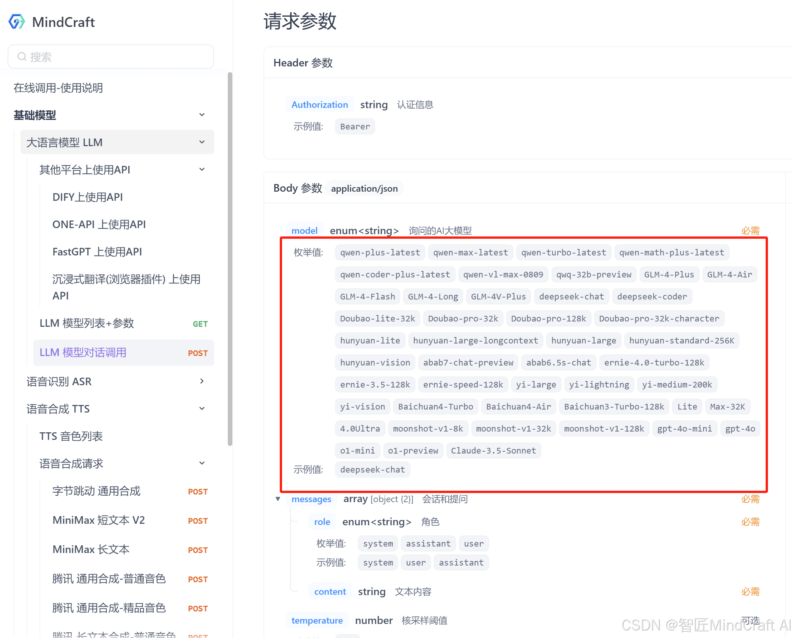Viewport: 793px width, 638px height.
Task: Open MiniMax 短文本 V2 entry
Action: pos(99,520)
